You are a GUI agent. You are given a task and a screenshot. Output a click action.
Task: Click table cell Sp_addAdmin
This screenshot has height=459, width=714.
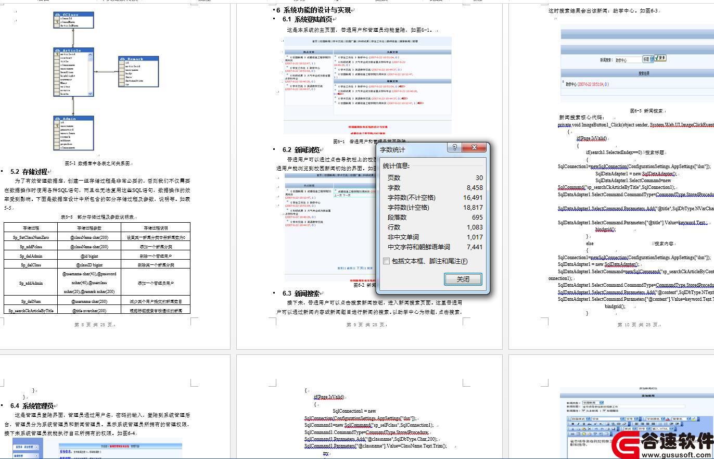(31, 283)
